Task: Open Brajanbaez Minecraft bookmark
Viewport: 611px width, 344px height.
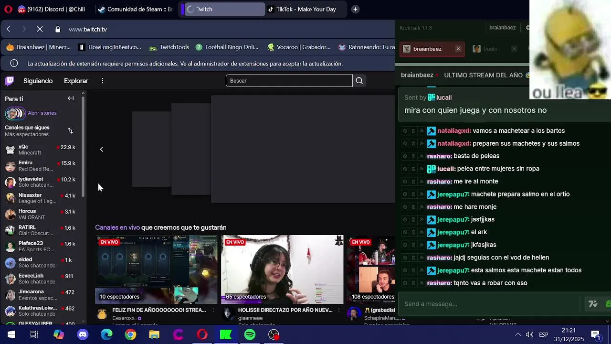Action: pyautogui.click(x=38, y=47)
